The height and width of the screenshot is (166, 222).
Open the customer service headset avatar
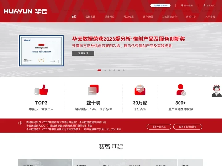[x=217, y=91]
